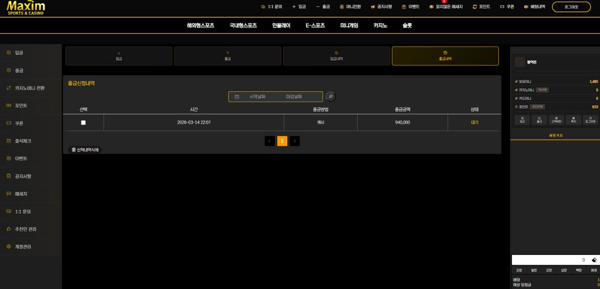The image size is (600, 289).
Task: Check the box for the 2026-03-14 withdrawal row
Action: tap(83, 122)
